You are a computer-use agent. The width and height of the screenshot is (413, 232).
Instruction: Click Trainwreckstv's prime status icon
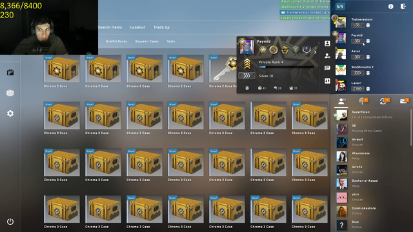coord(368,25)
